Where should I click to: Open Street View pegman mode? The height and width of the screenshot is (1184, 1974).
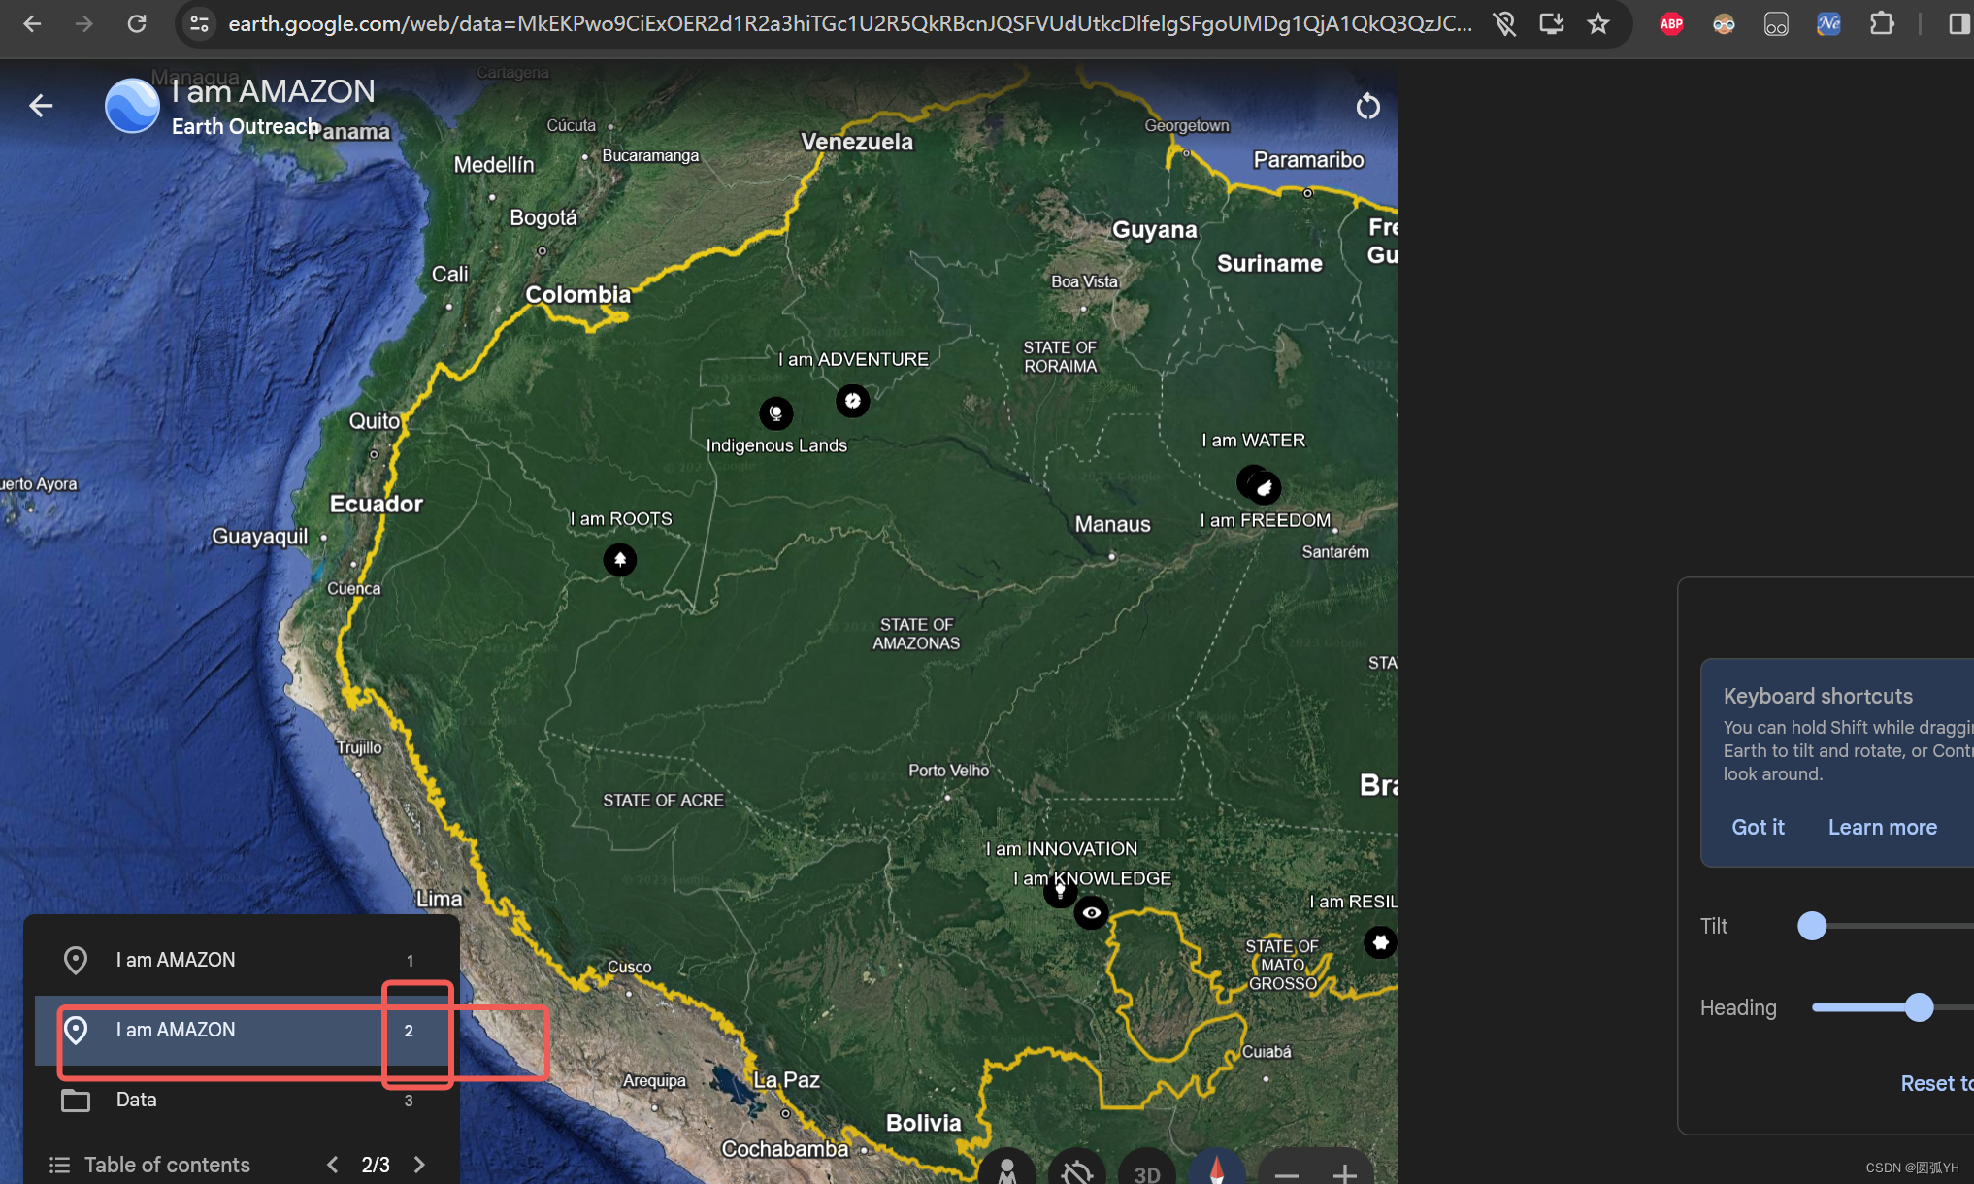pos(1007,1169)
